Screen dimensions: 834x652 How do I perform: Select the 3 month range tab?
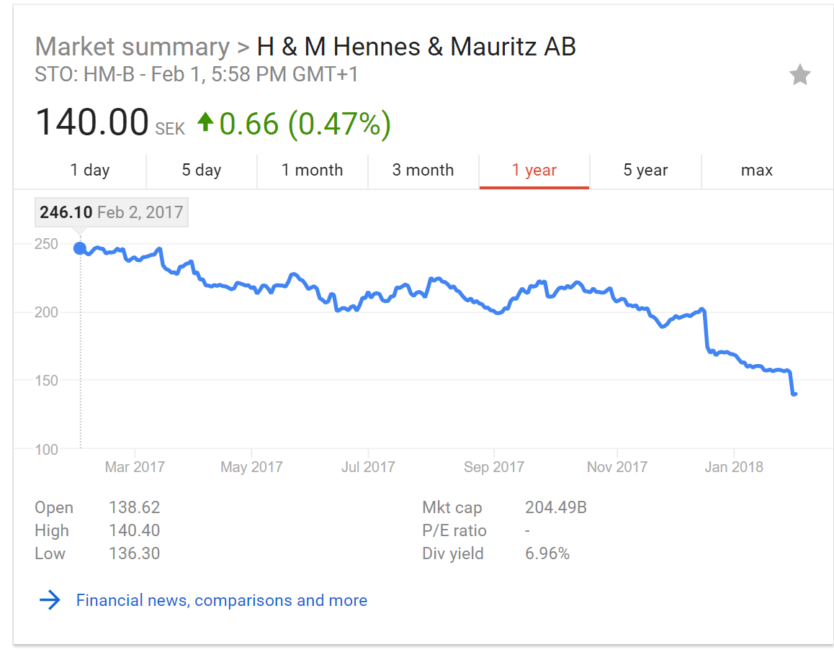pyautogui.click(x=423, y=170)
